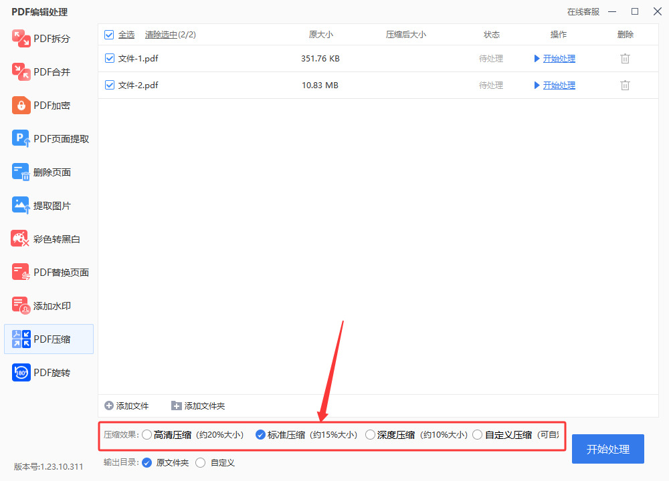The width and height of the screenshot is (669, 481).
Task: Open the PDF合并 tool
Action: coord(49,71)
